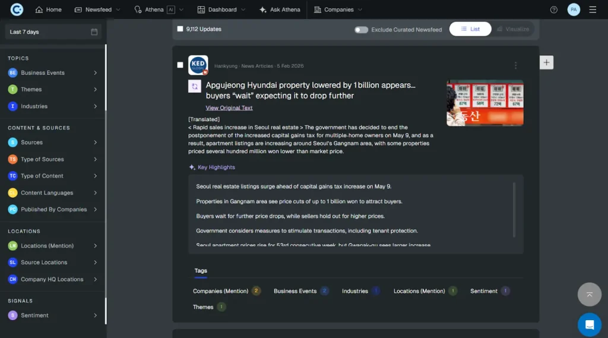This screenshot has width=608, height=338.
Task: Open the article thumbnail image
Action: coord(484,103)
